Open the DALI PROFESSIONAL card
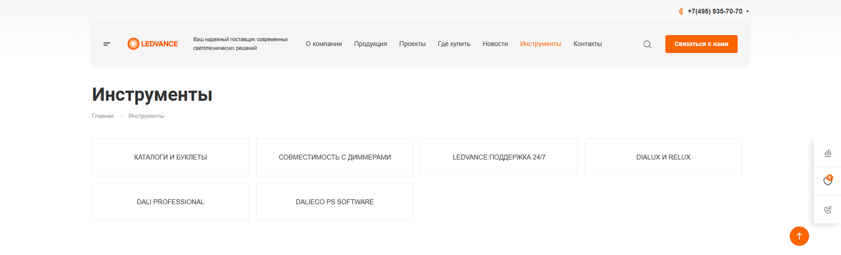 pyautogui.click(x=170, y=202)
